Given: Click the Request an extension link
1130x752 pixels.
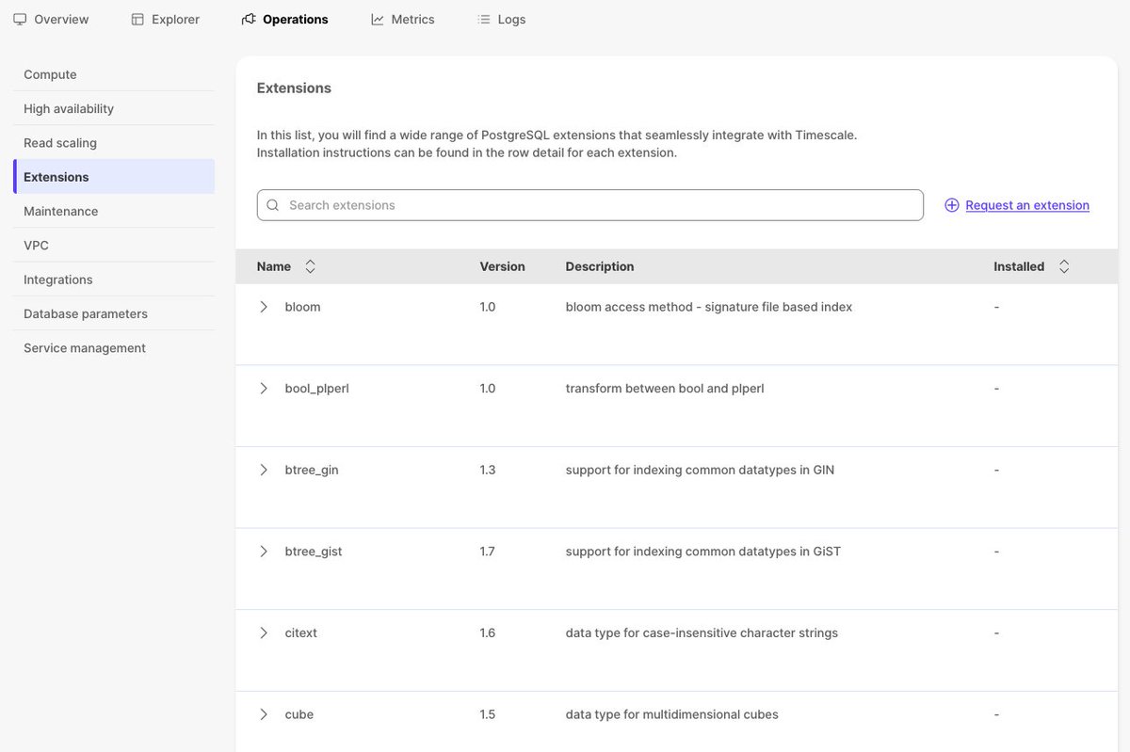Looking at the screenshot, I should pyautogui.click(x=1027, y=205).
